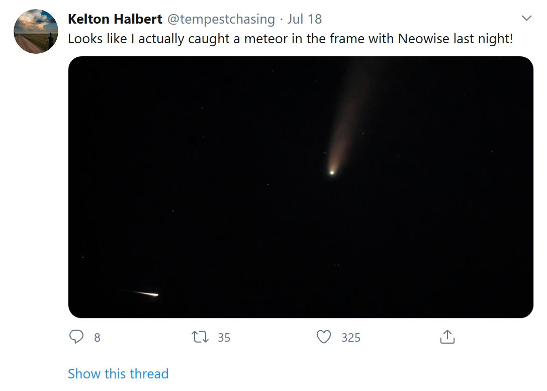Click the Show this thread link

point(118,374)
